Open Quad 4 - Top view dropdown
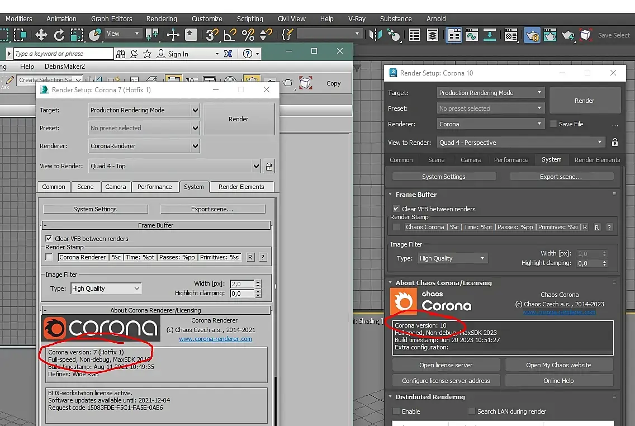 pos(174,166)
